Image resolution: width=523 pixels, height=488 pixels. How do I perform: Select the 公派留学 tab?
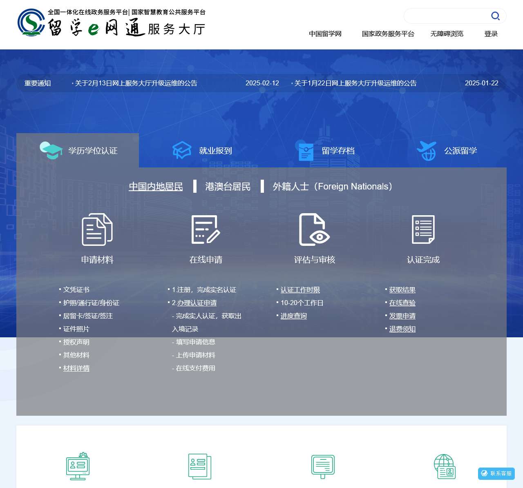[447, 151]
